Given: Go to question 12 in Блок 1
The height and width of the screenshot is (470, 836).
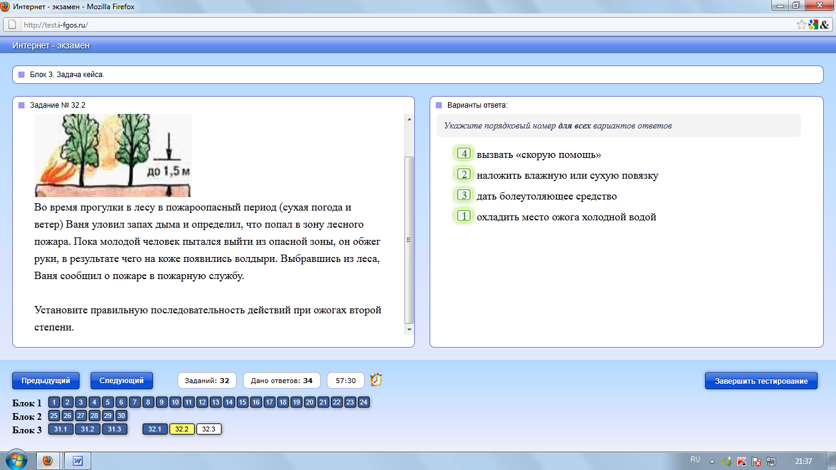Looking at the screenshot, I should coord(202,402).
